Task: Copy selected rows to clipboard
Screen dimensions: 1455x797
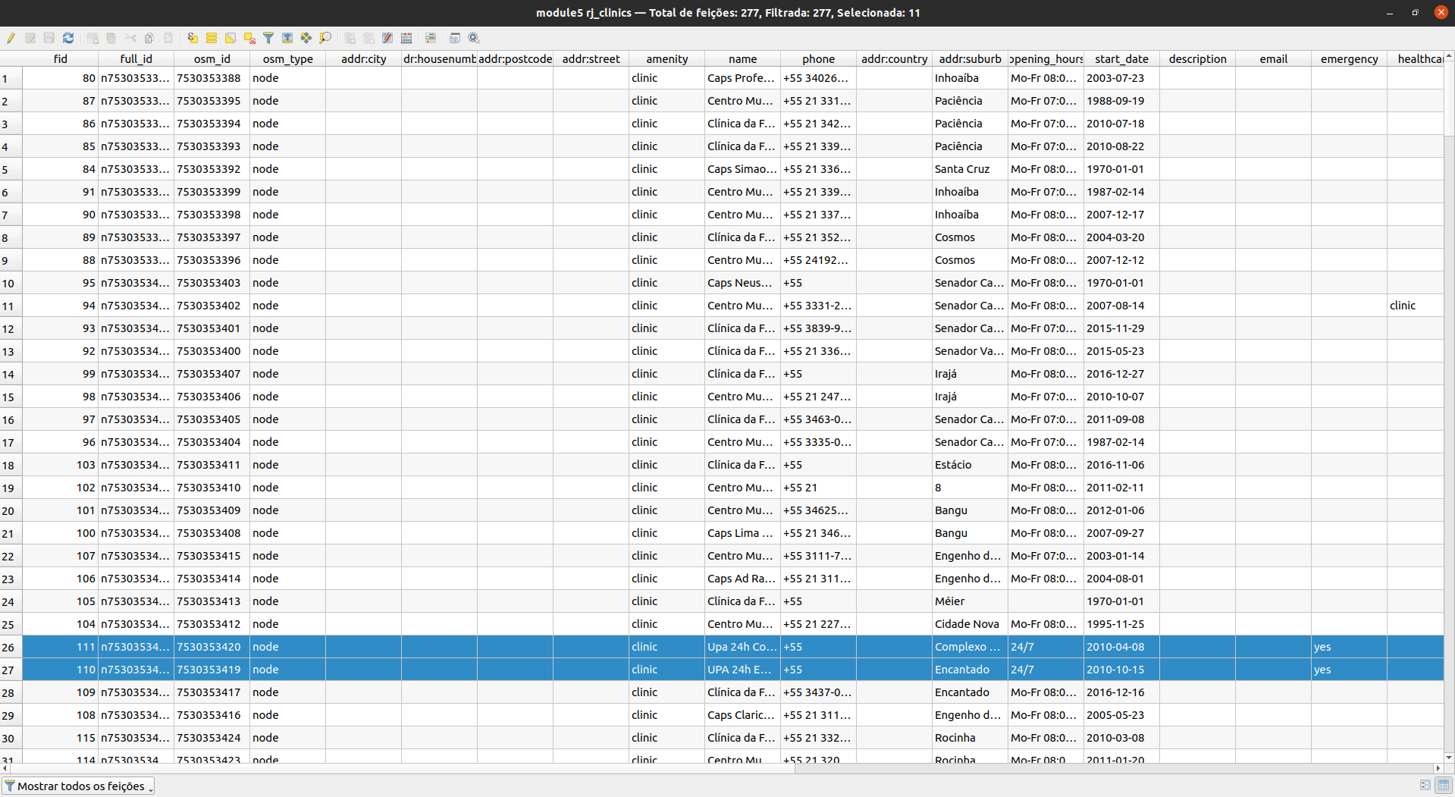Action: click(x=149, y=38)
